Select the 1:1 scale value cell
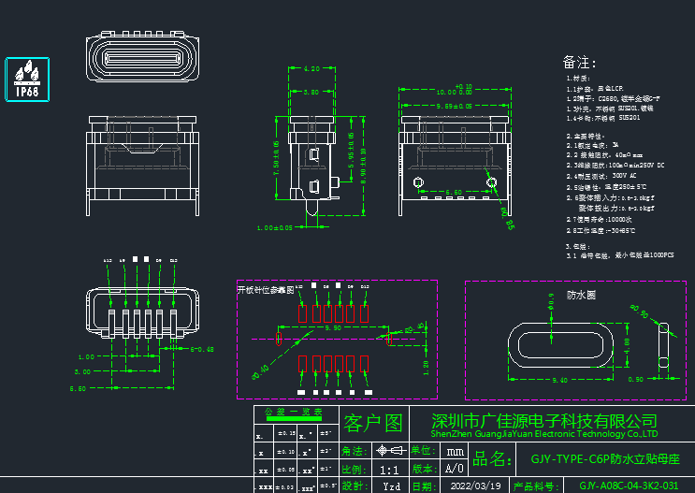The width and height of the screenshot is (695, 493). tap(391, 469)
